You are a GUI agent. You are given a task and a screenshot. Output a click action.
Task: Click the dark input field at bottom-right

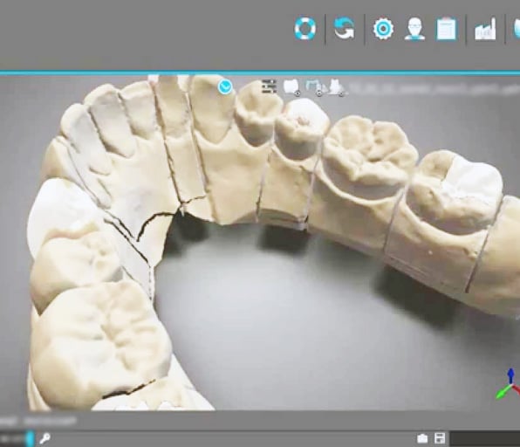(485, 438)
